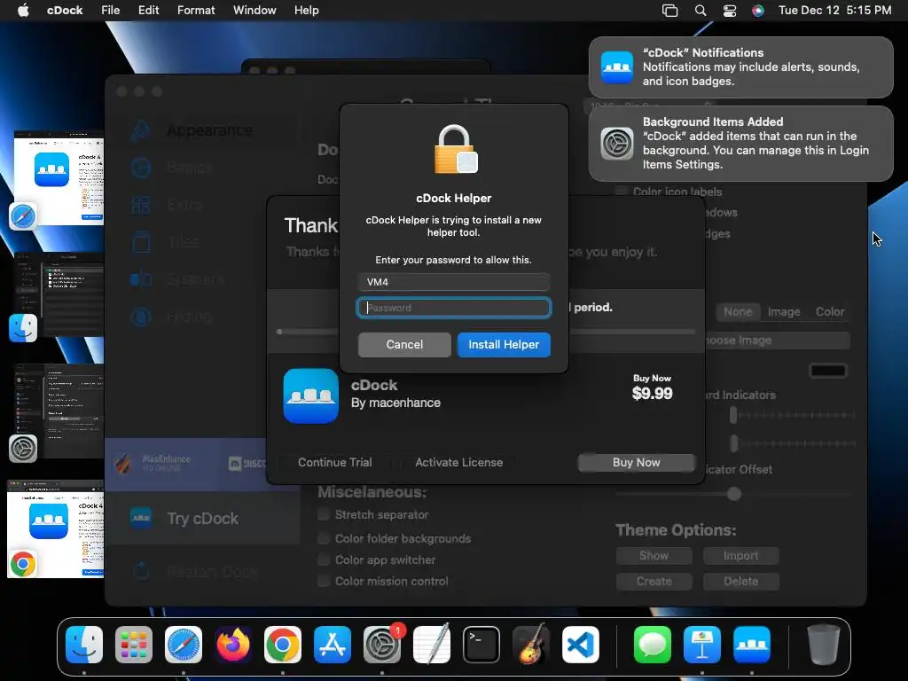Open cDock from the Dock
The width and height of the screenshot is (908, 681).
[752, 645]
